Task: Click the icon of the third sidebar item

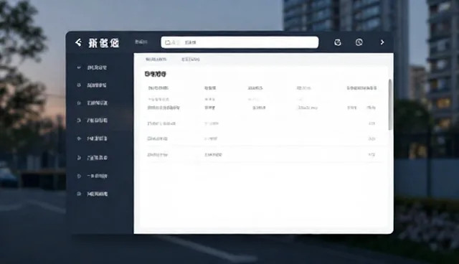Action: click(79, 103)
